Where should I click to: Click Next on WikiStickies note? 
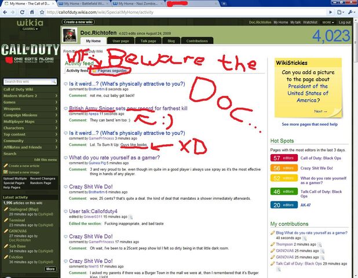pyautogui.click(x=320, y=111)
